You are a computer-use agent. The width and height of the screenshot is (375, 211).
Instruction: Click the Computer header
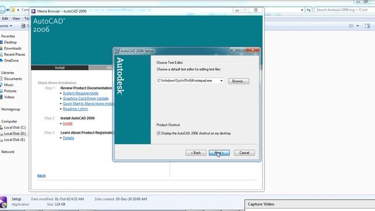[x=9, y=121]
